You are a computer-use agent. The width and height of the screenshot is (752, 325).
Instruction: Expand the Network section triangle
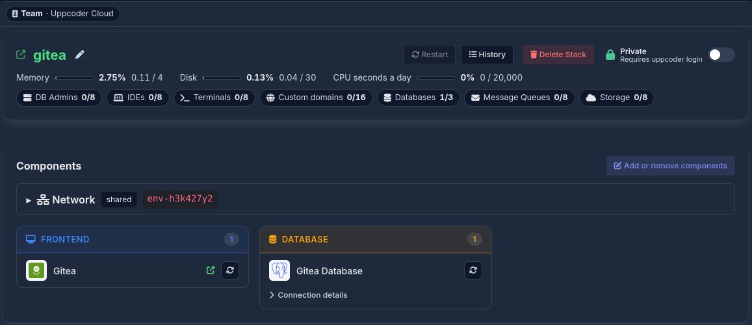(29, 200)
